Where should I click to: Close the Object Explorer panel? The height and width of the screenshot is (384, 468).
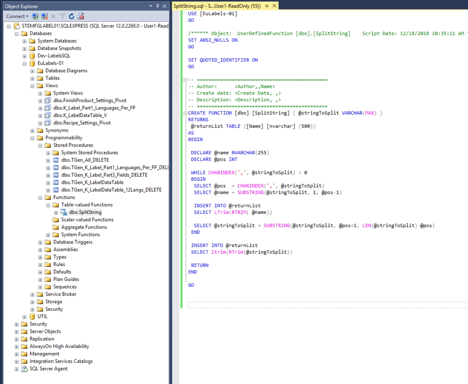pyautogui.click(x=164, y=6)
